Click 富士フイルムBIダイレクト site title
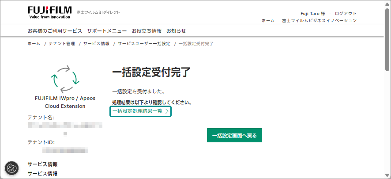Viewport: 391px width, 179px height. click(98, 12)
